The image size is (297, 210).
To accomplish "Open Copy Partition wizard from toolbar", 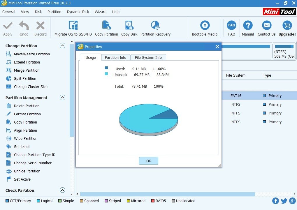I will point(106,28).
